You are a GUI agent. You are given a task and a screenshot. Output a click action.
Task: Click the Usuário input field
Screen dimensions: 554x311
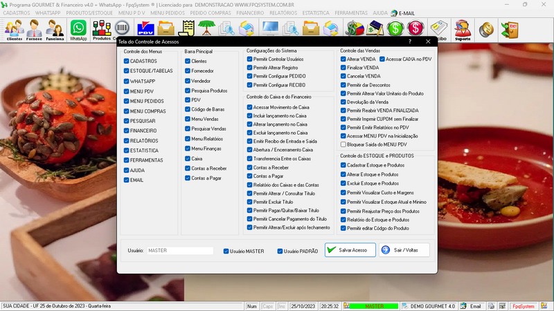(180, 250)
